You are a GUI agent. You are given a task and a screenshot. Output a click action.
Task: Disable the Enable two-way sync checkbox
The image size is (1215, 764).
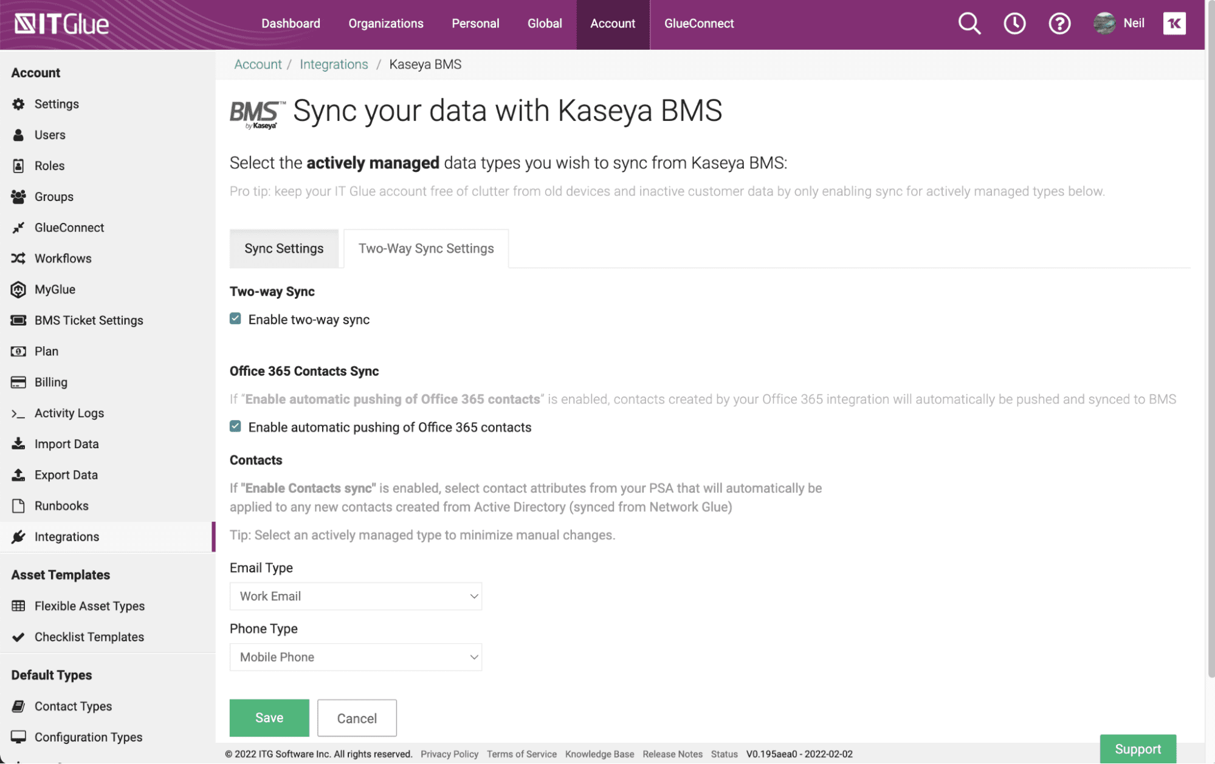(235, 319)
